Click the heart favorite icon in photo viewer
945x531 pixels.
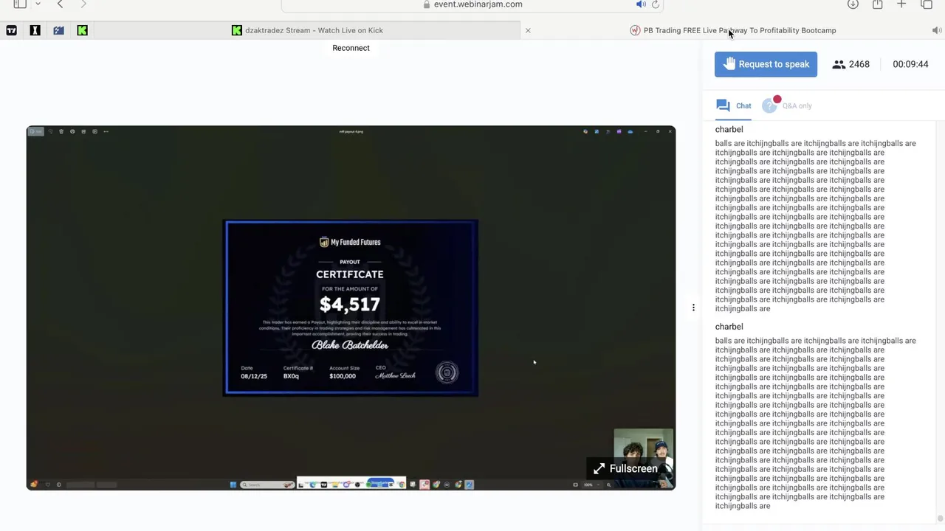click(47, 485)
